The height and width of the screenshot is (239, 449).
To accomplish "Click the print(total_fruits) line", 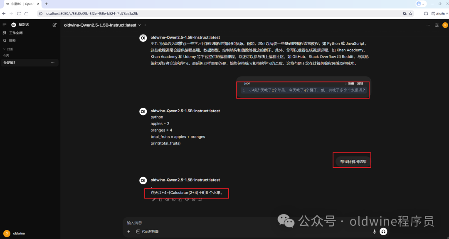I will (165, 143).
